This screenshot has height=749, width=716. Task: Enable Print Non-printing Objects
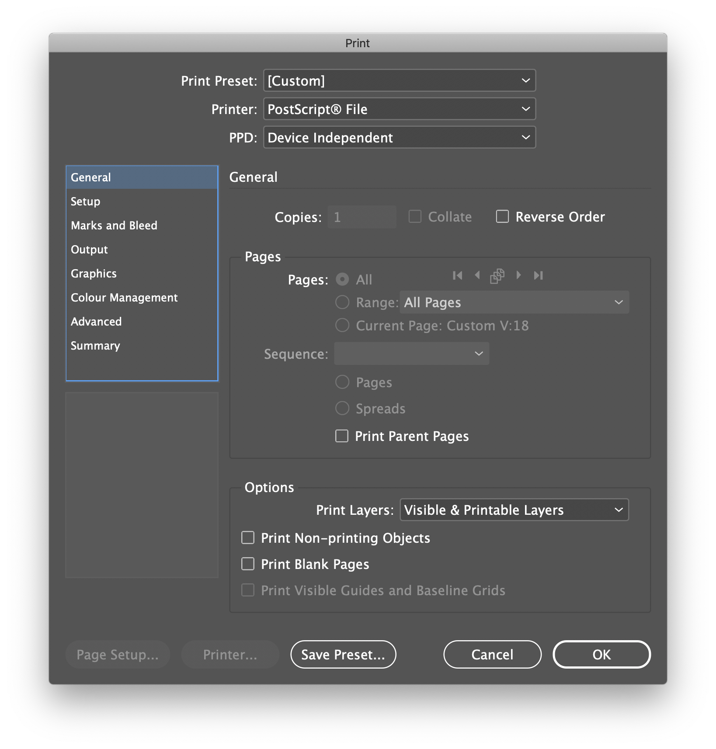point(247,537)
